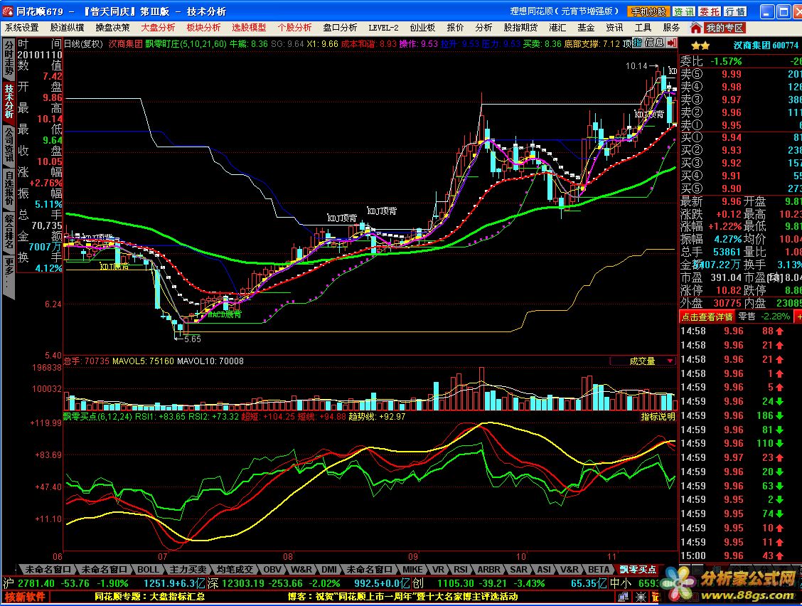802x606 pixels.
Task: Open the 个股分析 menu
Action: click(x=294, y=28)
